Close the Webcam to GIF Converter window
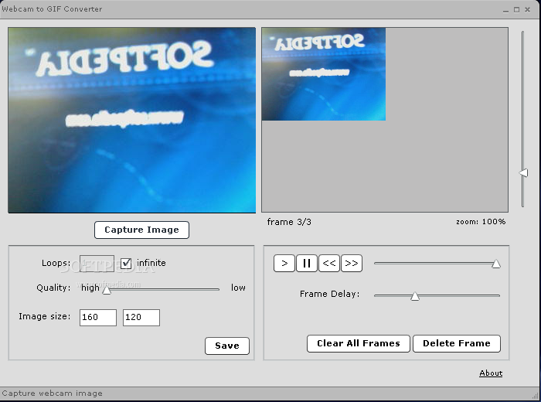Image resolution: width=541 pixels, height=402 pixels. tap(527, 10)
